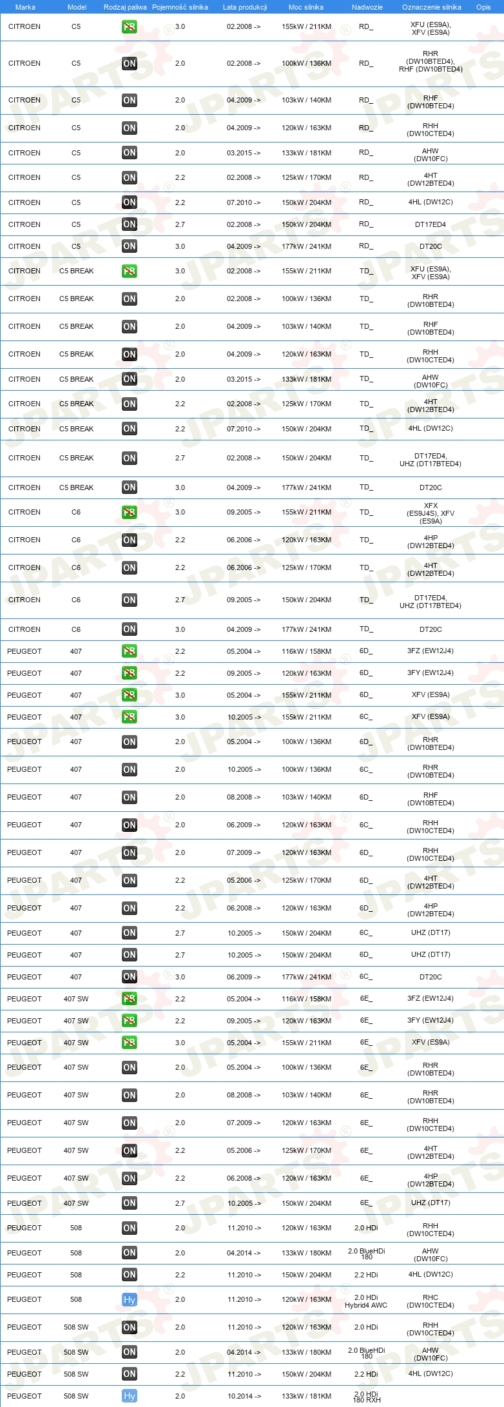Viewport: 504px width, 1407px height.
Task: Click PB petrol icon in Citroen C5 RD_ row
Action: 130,27
